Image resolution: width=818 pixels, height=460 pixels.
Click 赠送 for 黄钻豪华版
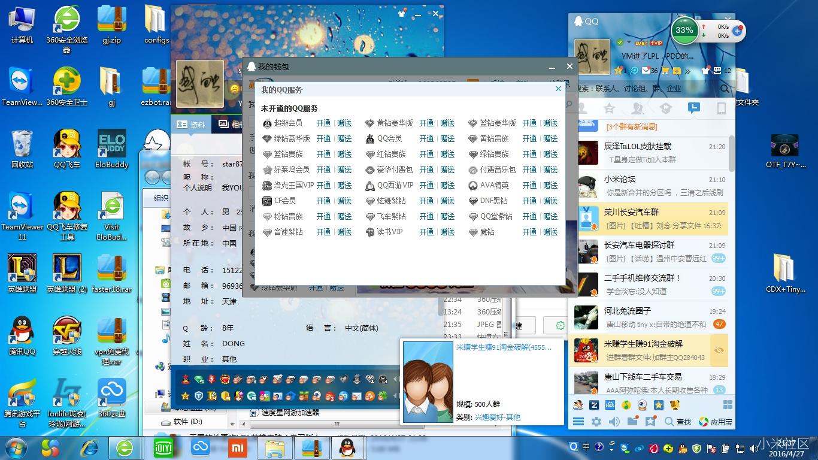coord(447,123)
